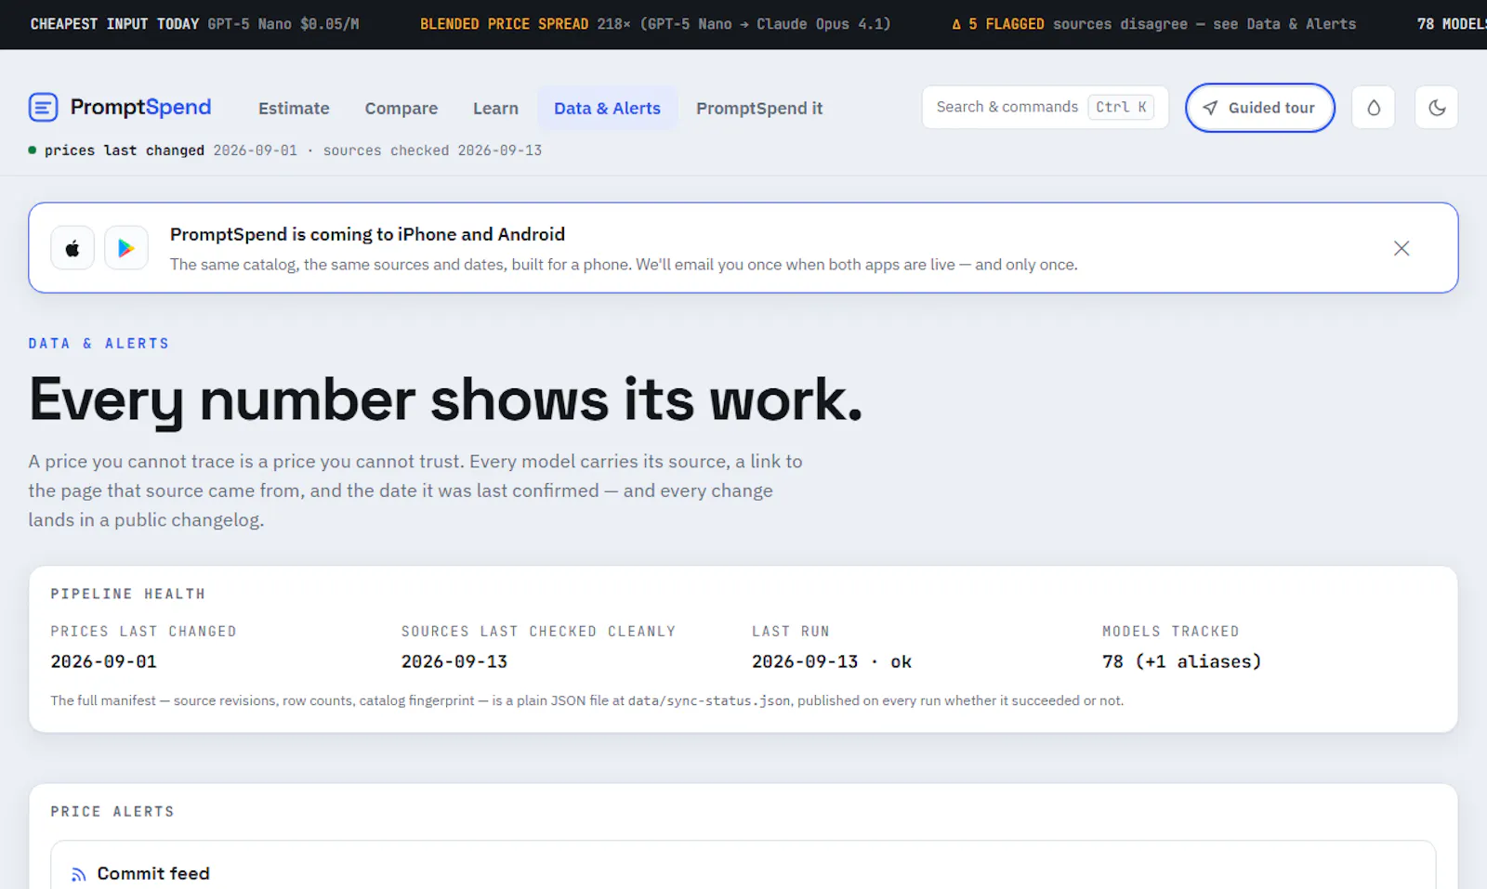The height and width of the screenshot is (889, 1487).
Task: Click the Price Alerts heading
Action: (x=112, y=812)
